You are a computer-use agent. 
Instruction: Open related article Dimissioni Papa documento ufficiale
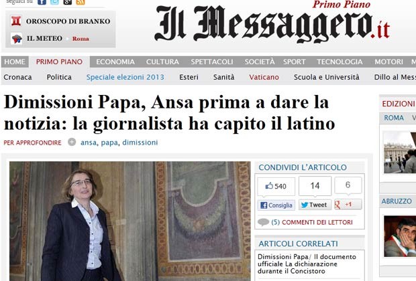tap(307, 264)
